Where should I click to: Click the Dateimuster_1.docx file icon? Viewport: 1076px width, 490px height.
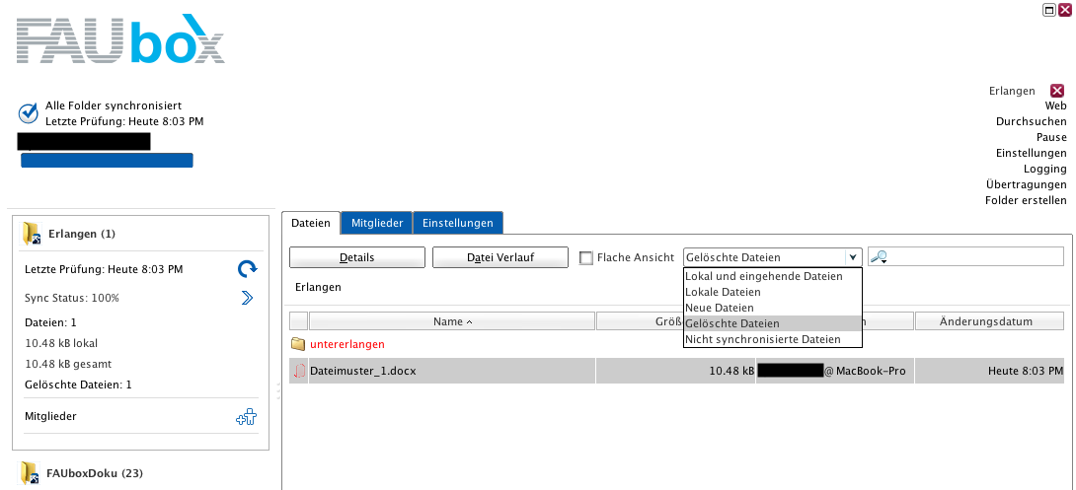[x=298, y=371]
